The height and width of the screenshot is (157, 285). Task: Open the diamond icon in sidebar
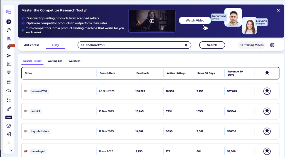[x=9, y=73]
